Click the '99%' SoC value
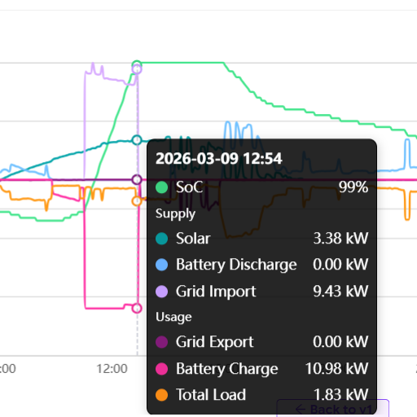 [x=353, y=187]
